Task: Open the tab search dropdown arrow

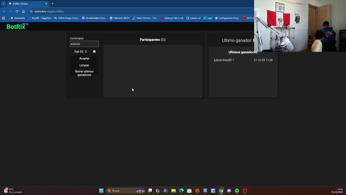Action: click(x=4, y=4)
